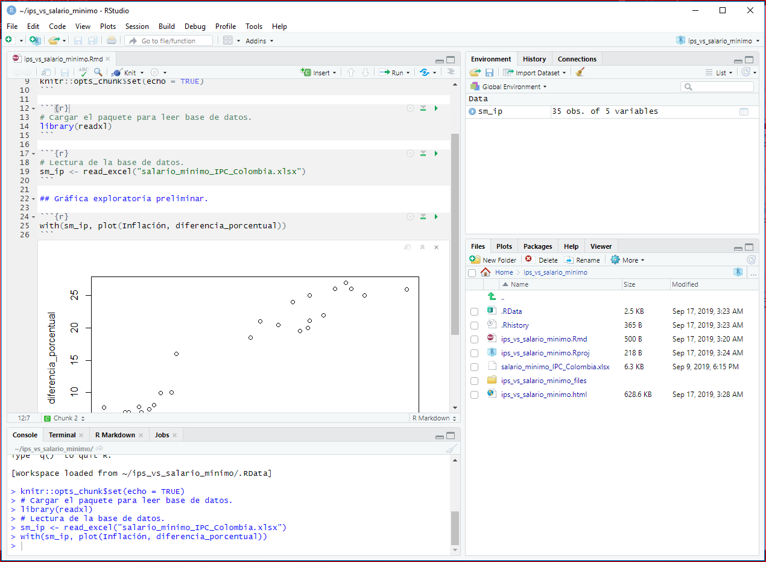766x562 pixels.
Task: Show document outline icon
Action: tap(451, 72)
